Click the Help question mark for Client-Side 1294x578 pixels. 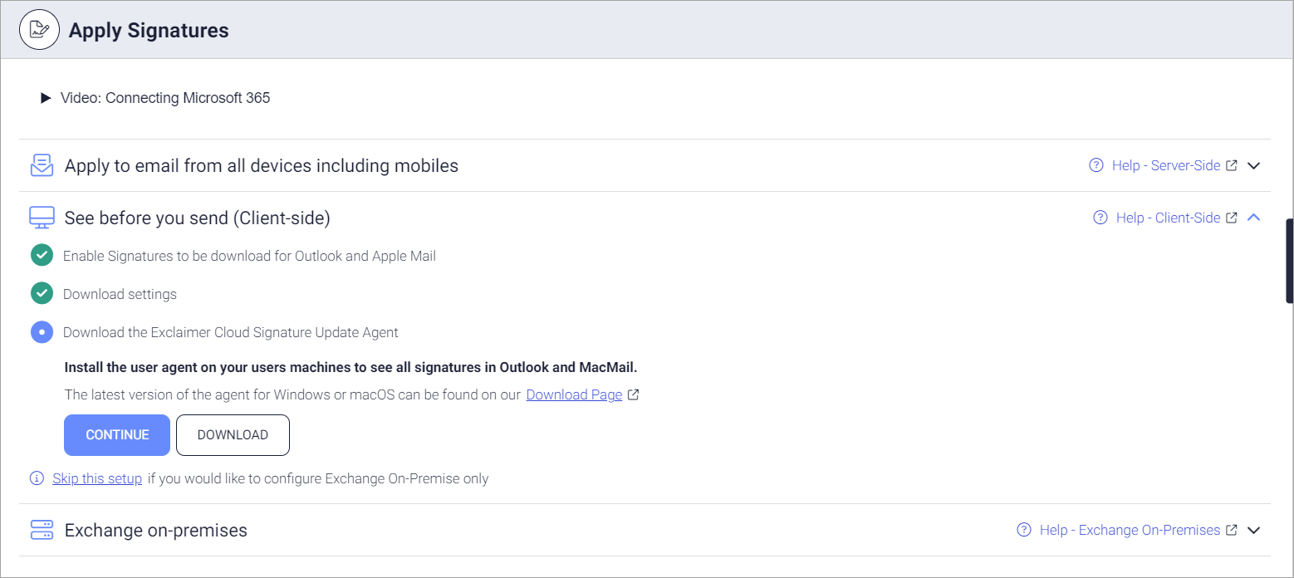1100,217
